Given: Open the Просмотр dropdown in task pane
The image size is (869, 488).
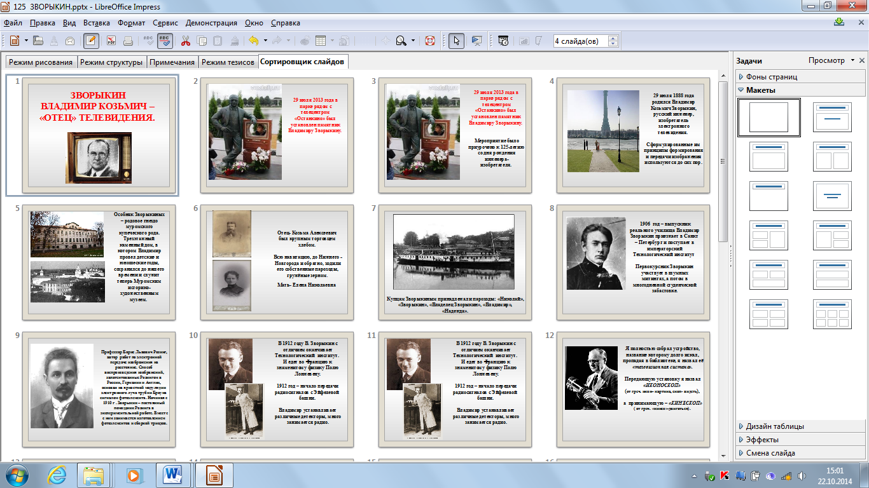Looking at the screenshot, I should (831, 60).
